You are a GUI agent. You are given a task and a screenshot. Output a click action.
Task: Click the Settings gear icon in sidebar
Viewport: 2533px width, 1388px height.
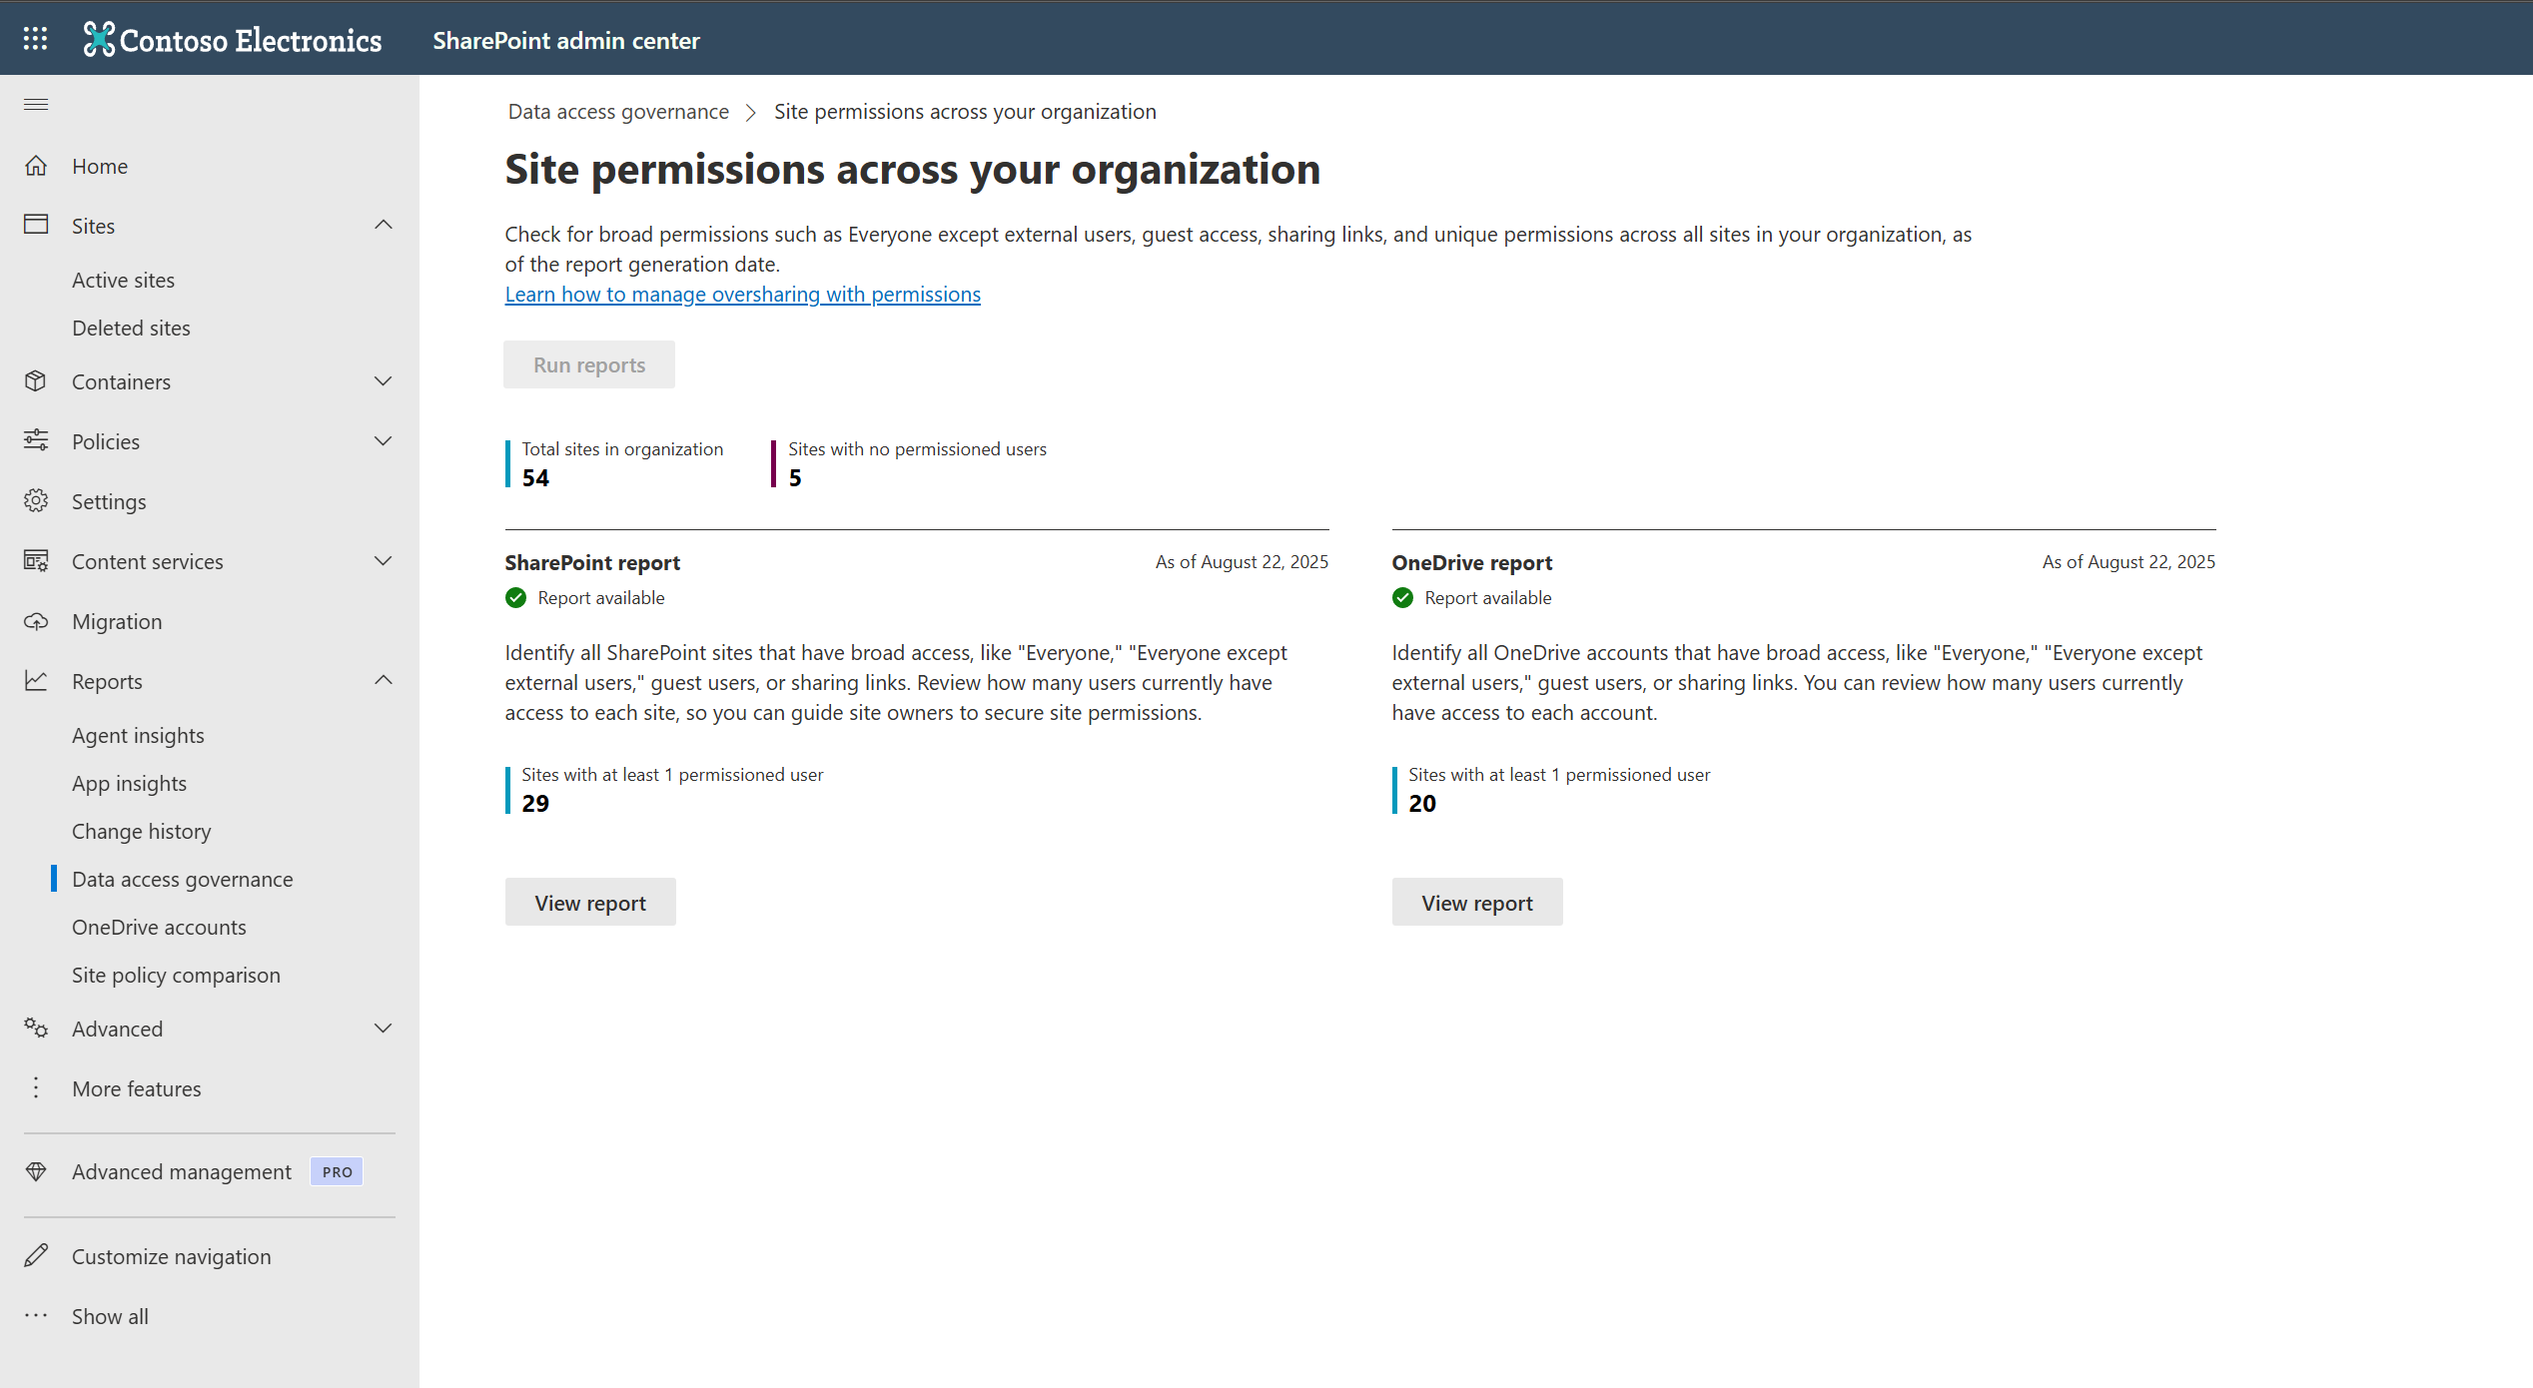(x=36, y=501)
